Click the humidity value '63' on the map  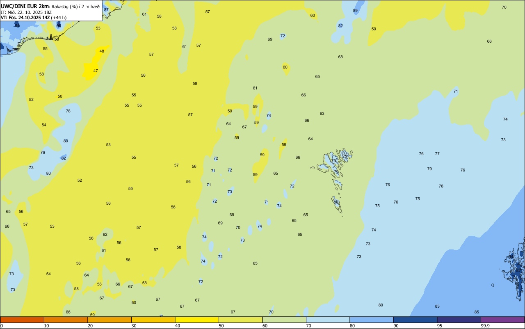pos(322,114)
